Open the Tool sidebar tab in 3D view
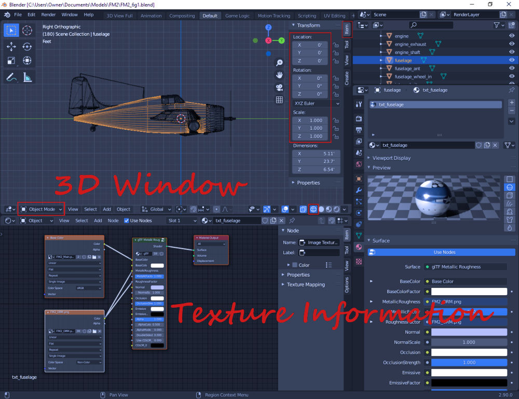The width and height of the screenshot is (519, 399). (x=347, y=44)
